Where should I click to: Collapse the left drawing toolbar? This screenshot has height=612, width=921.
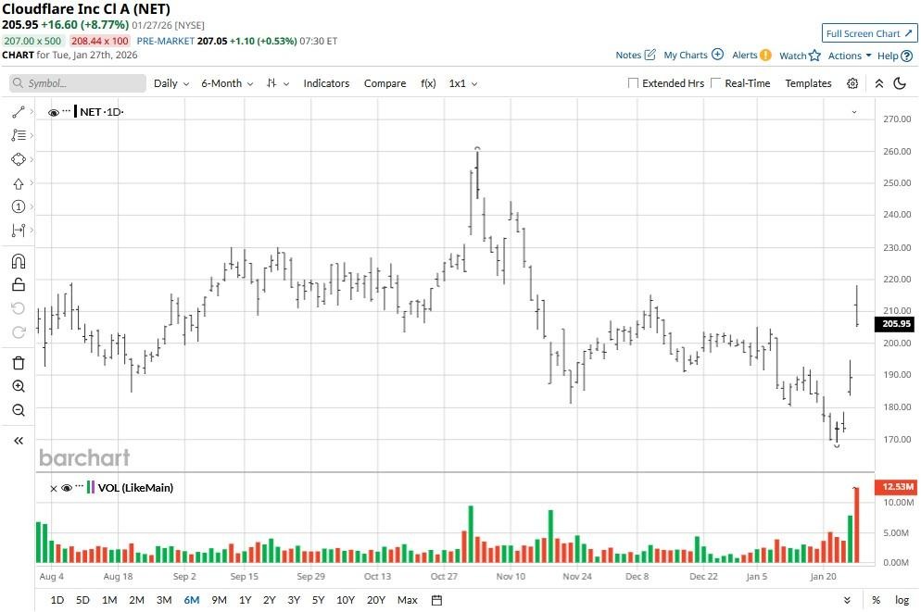click(x=19, y=441)
